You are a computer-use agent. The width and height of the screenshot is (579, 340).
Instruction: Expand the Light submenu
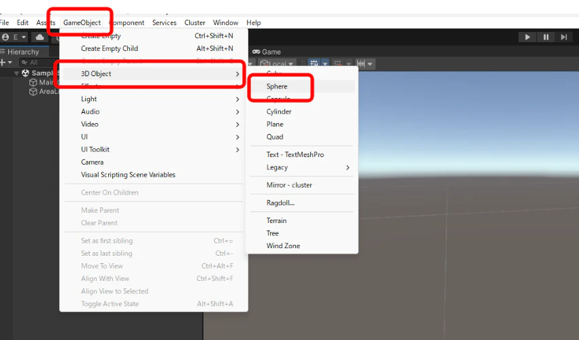pos(154,99)
